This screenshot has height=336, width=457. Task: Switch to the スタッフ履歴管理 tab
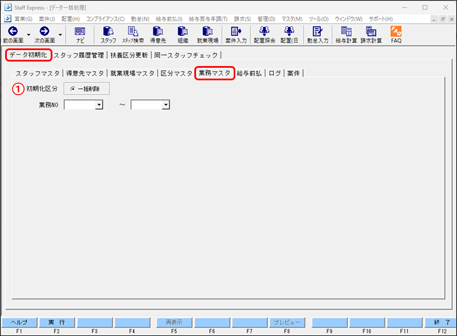click(x=81, y=55)
